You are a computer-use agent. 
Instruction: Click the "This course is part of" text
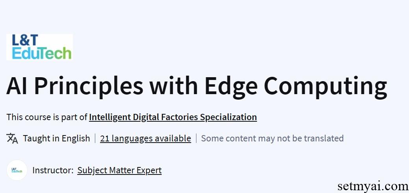tap(46, 117)
